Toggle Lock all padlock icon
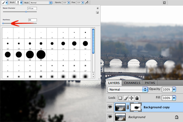 pyautogui.click(x=137, y=98)
